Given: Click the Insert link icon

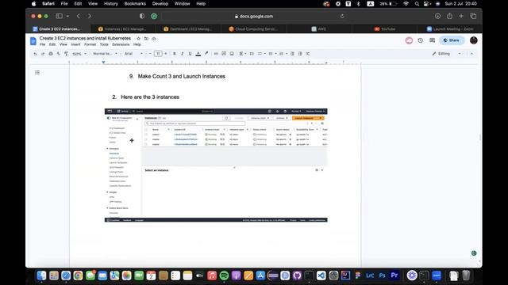Looking at the screenshot, I should click(x=216, y=54).
